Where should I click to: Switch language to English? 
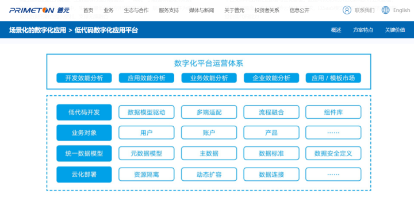click(x=401, y=10)
